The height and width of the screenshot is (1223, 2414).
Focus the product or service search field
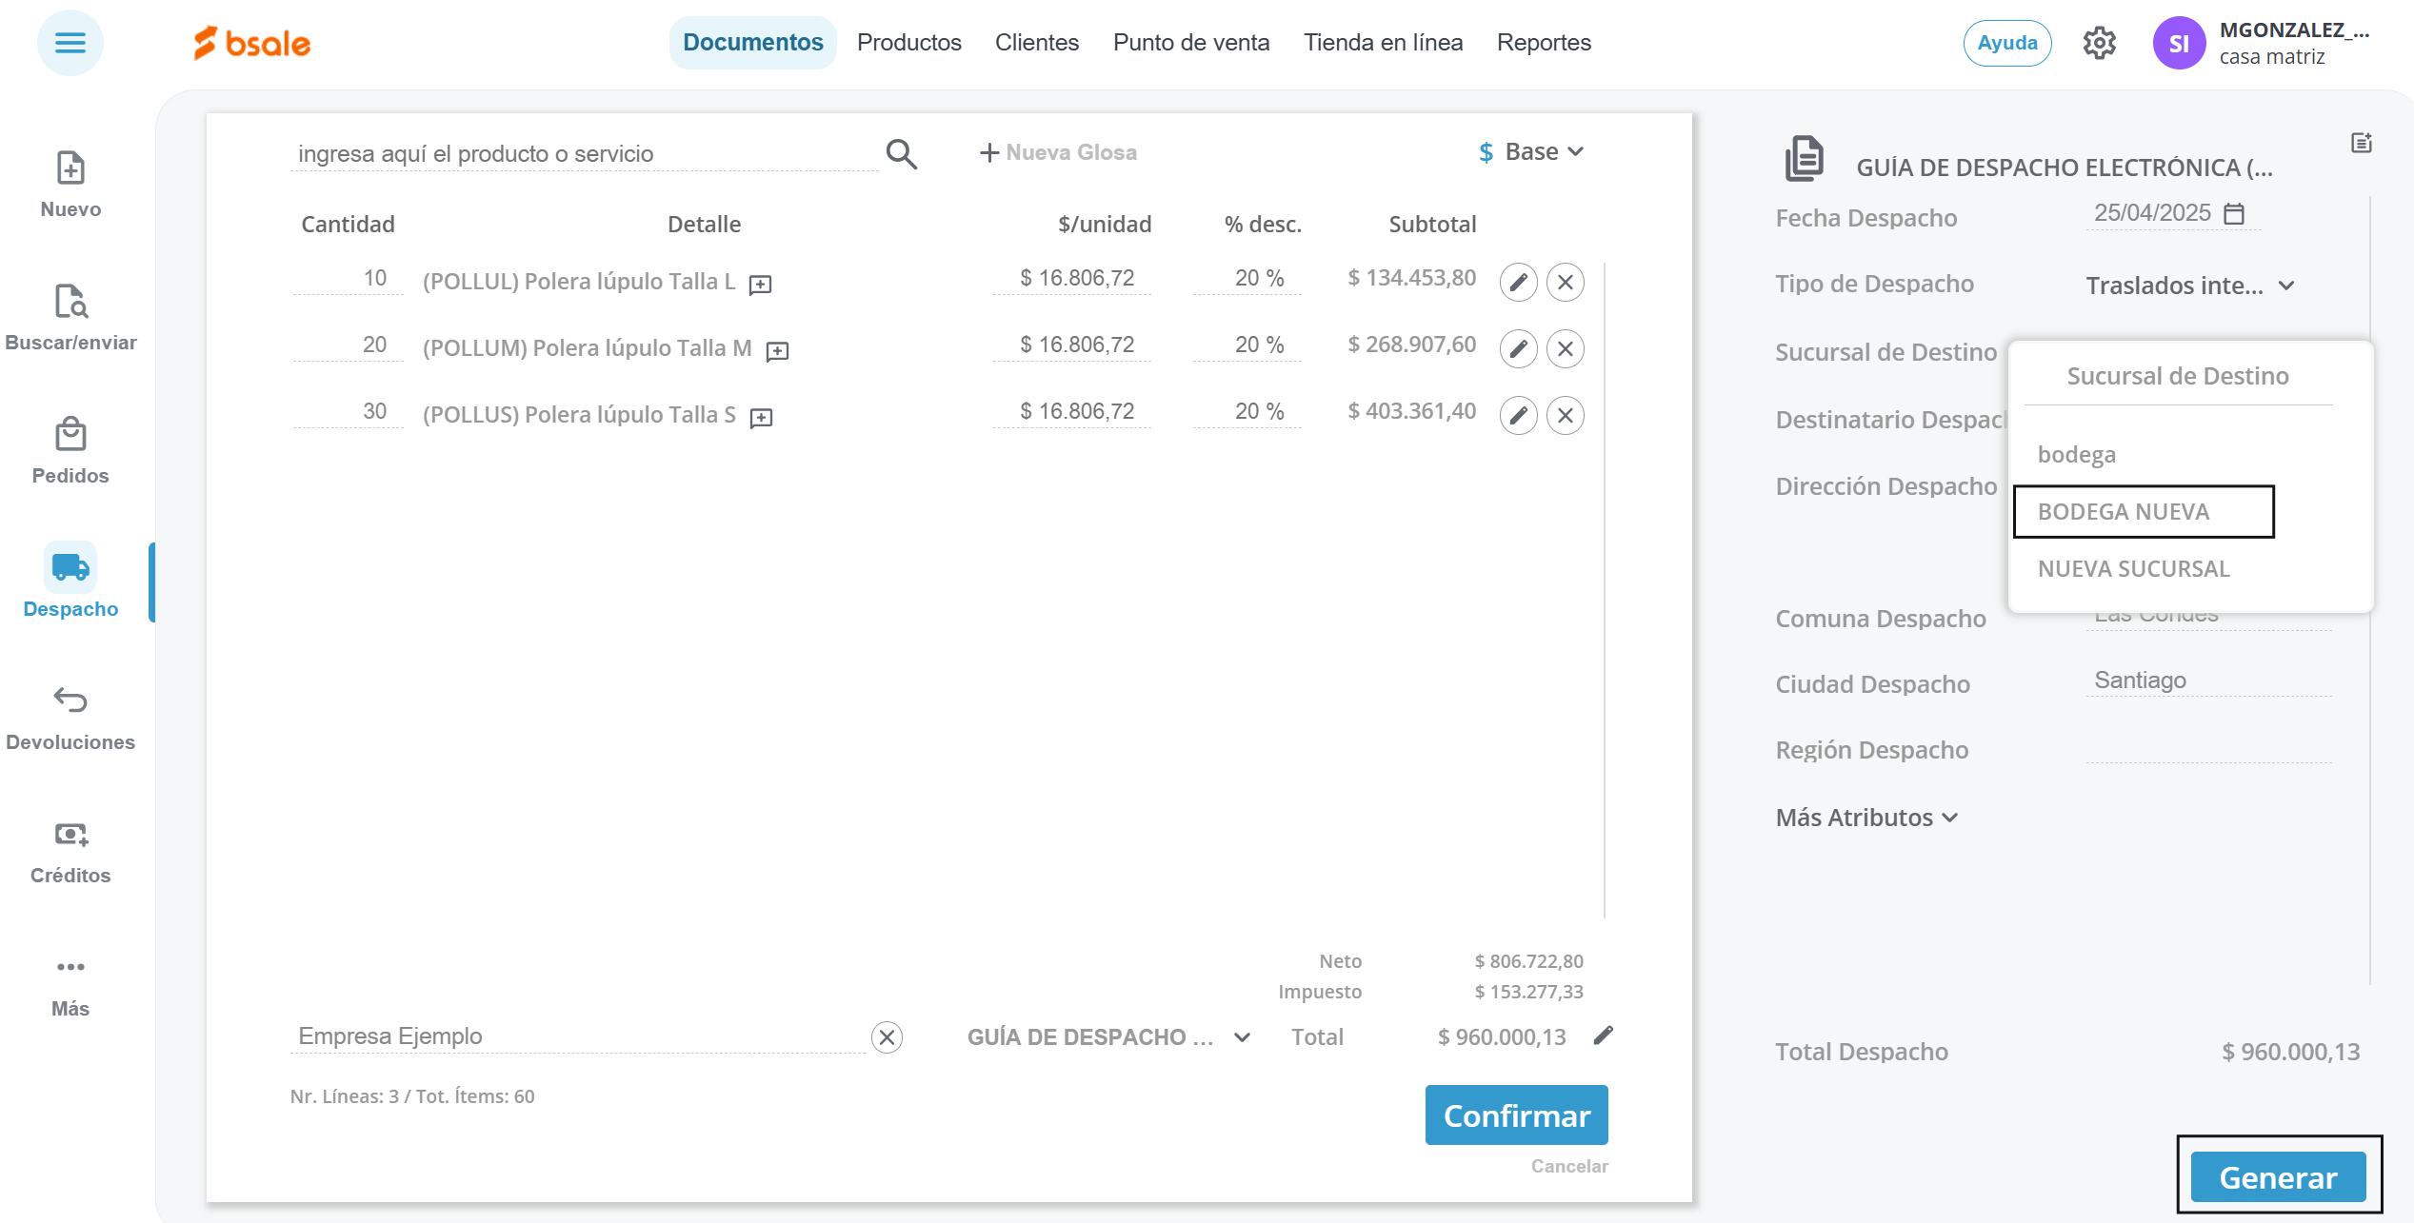[583, 154]
